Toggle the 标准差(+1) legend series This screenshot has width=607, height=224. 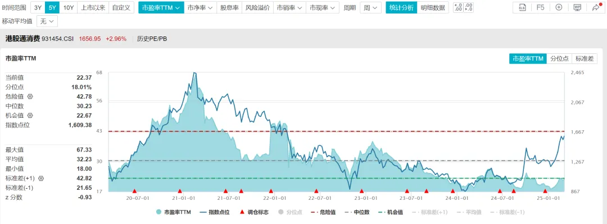pyautogui.click(x=430, y=212)
